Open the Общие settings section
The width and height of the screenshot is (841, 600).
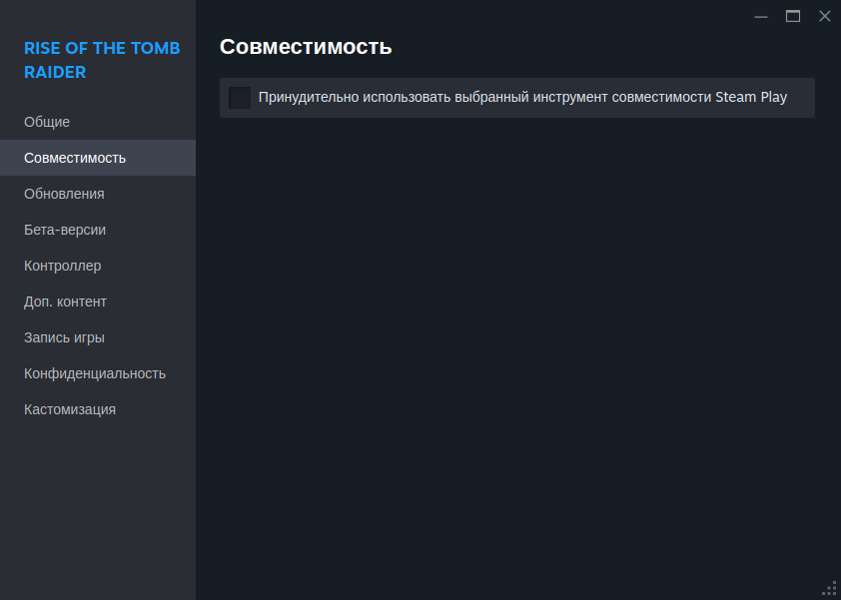[47, 122]
